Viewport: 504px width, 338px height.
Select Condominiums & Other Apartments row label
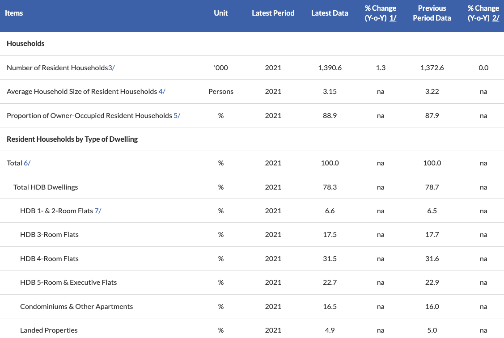click(76, 307)
